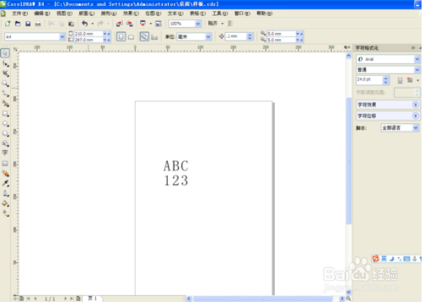Open the 工具 menu

[220, 13]
